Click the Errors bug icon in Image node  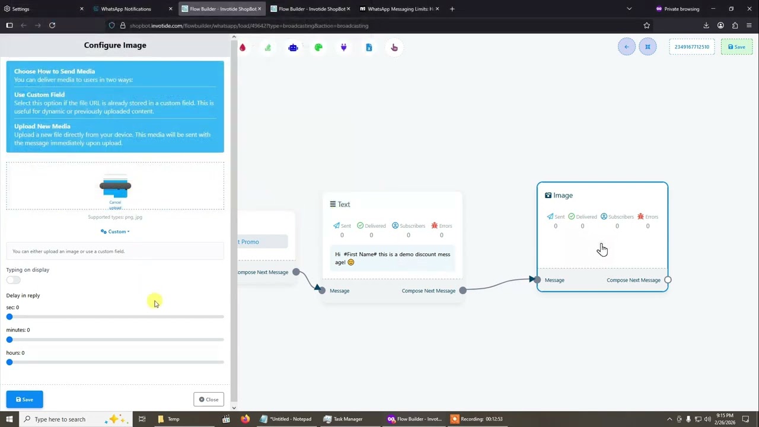pos(640,216)
